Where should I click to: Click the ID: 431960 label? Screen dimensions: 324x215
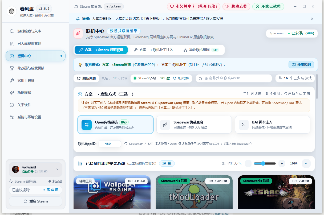pyautogui.click(x=136, y=181)
